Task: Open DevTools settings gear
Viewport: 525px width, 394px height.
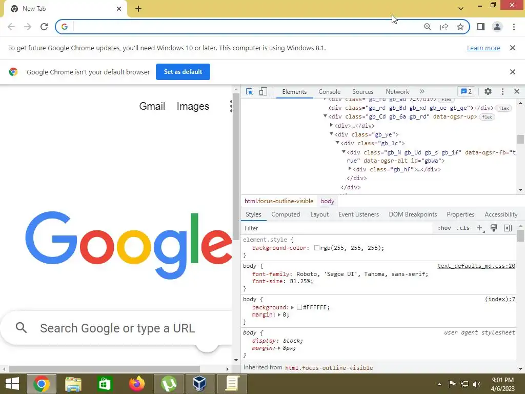Action: [x=488, y=91]
